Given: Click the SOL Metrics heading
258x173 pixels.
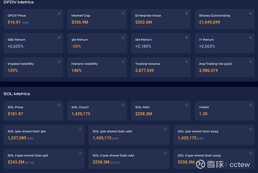Looking at the screenshot, I should [17, 94].
